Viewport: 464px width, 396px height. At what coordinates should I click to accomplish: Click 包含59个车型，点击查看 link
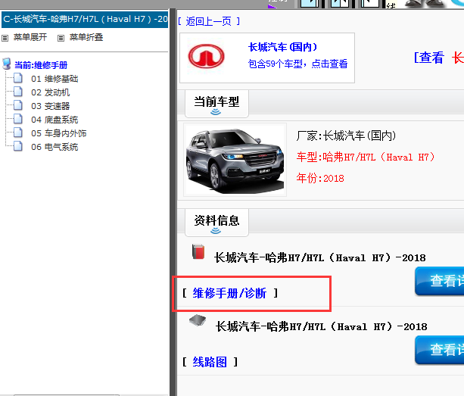click(297, 64)
